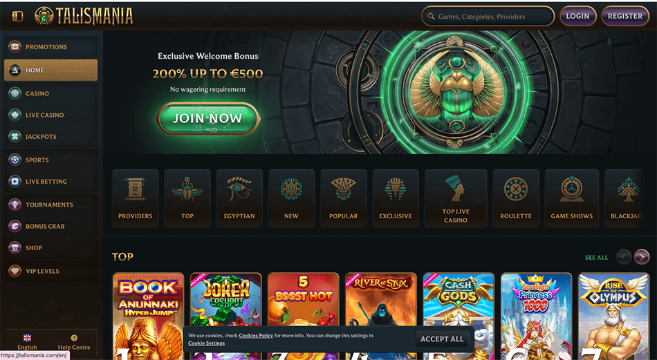
Task: Open the Top scarab category tile
Action: pos(187,198)
